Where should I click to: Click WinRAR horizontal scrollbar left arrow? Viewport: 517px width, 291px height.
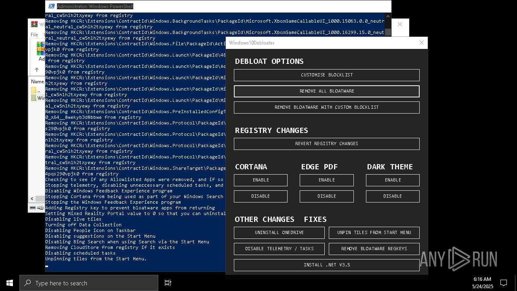(x=32, y=198)
